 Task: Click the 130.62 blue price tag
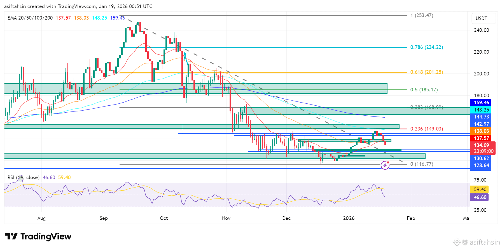pos(481,158)
